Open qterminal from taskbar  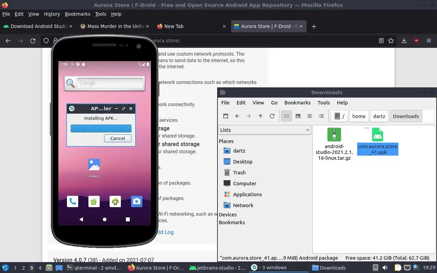pyautogui.click(x=94, y=268)
